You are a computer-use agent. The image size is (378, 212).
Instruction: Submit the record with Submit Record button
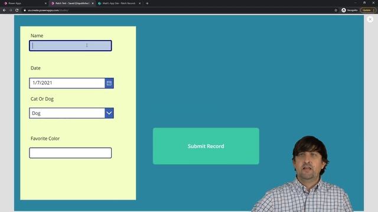tap(206, 146)
